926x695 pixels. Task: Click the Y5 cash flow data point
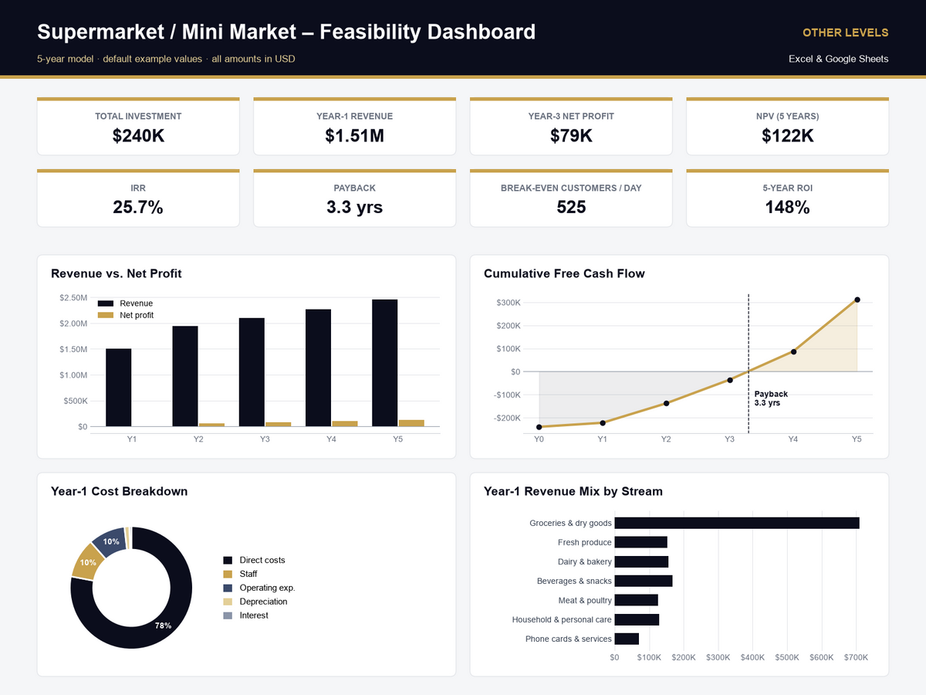pos(857,300)
